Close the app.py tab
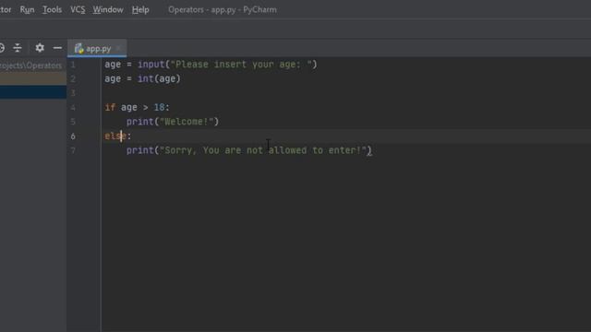591x332 pixels. [x=118, y=49]
